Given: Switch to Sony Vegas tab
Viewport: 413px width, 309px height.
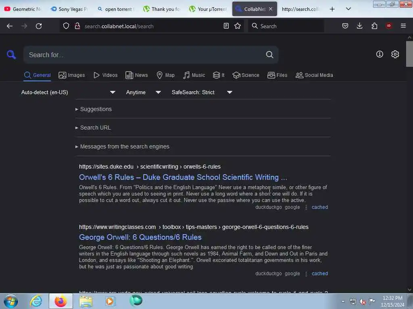Looking at the screenshot, I should [x=69, y=9].
